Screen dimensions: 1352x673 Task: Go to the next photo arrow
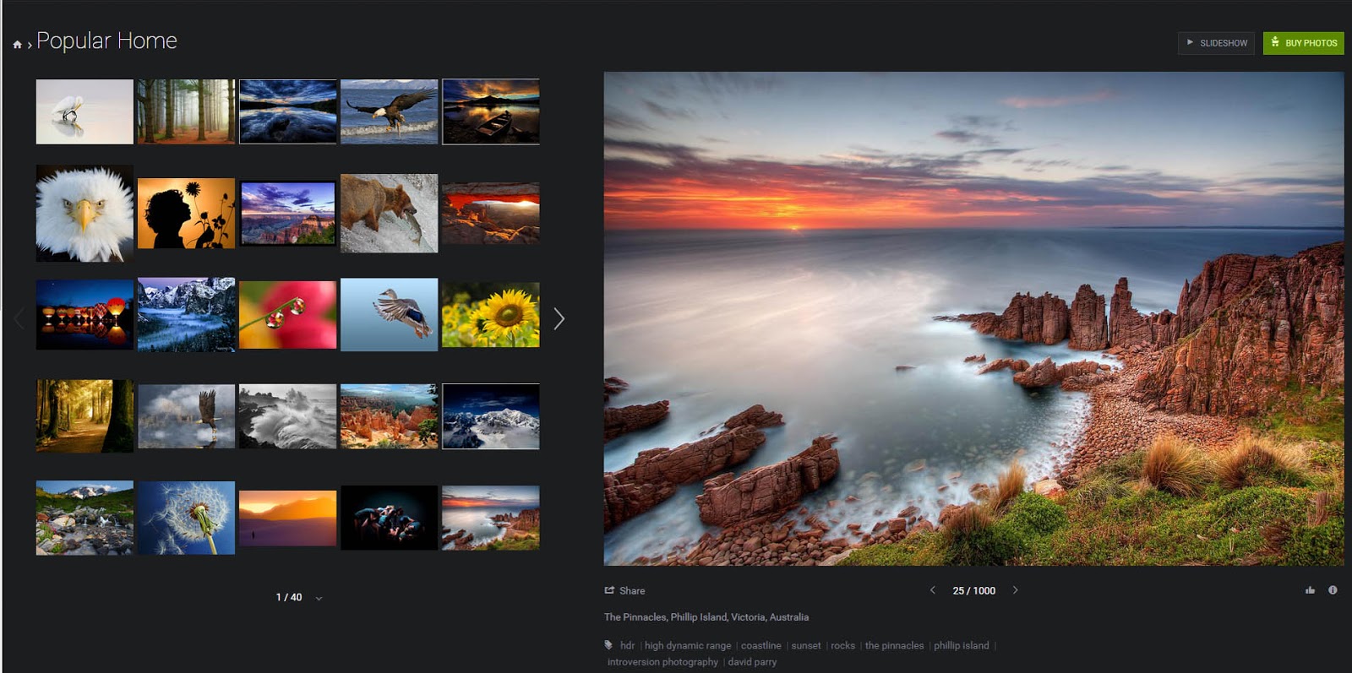click(1015, 590)
